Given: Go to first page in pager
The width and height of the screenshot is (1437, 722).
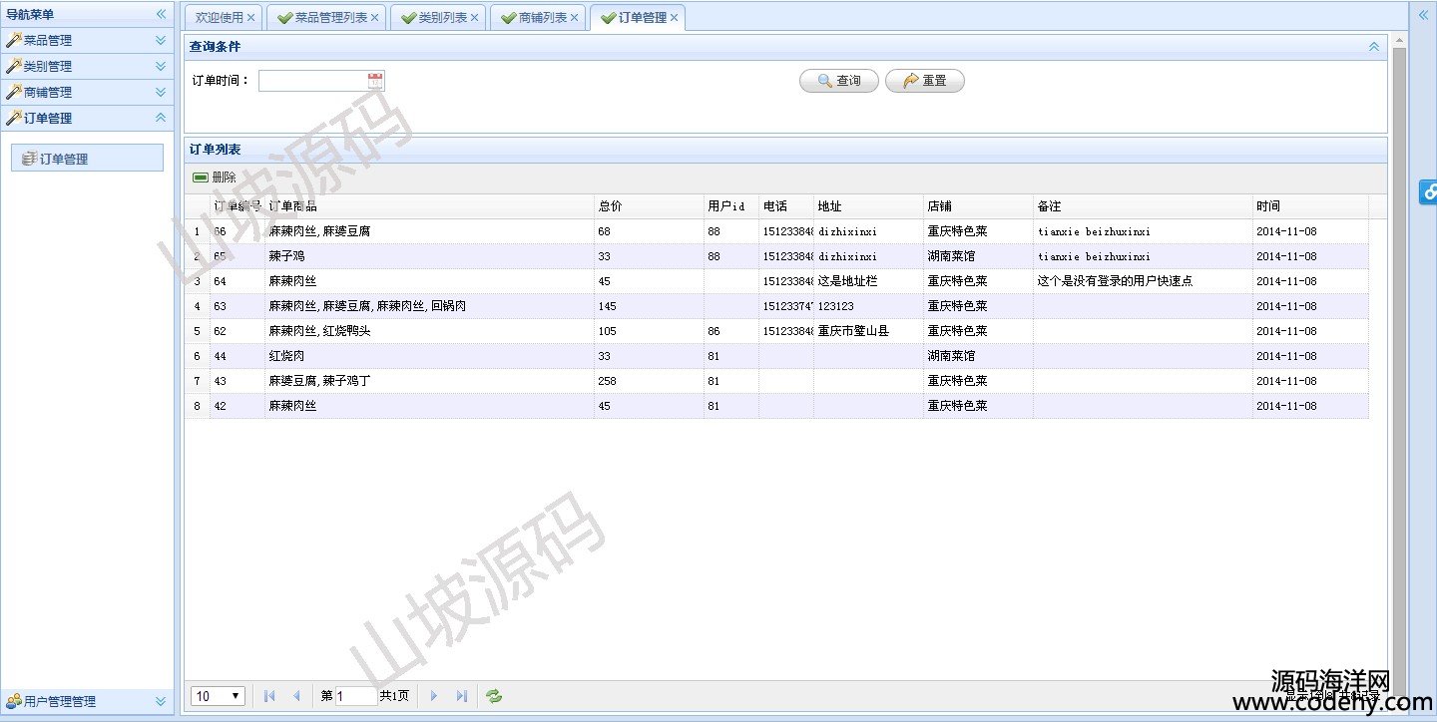Looking at the screenshot, I should [269, 696].
